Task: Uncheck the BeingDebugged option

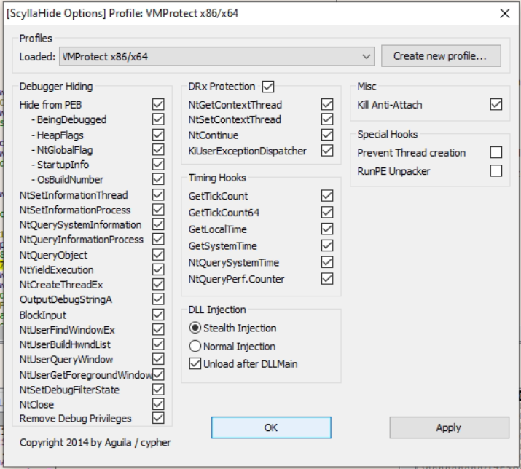Action: [158, 119]
